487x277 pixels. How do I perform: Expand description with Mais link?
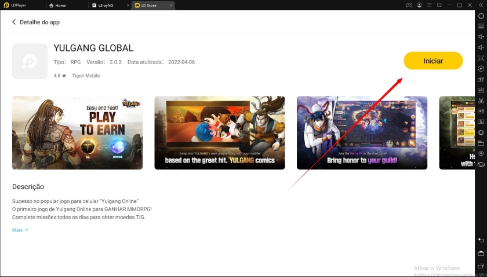pos(20,230)
